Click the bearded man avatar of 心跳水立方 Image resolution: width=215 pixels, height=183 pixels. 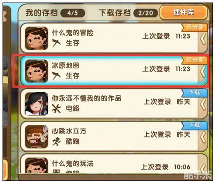37,136
